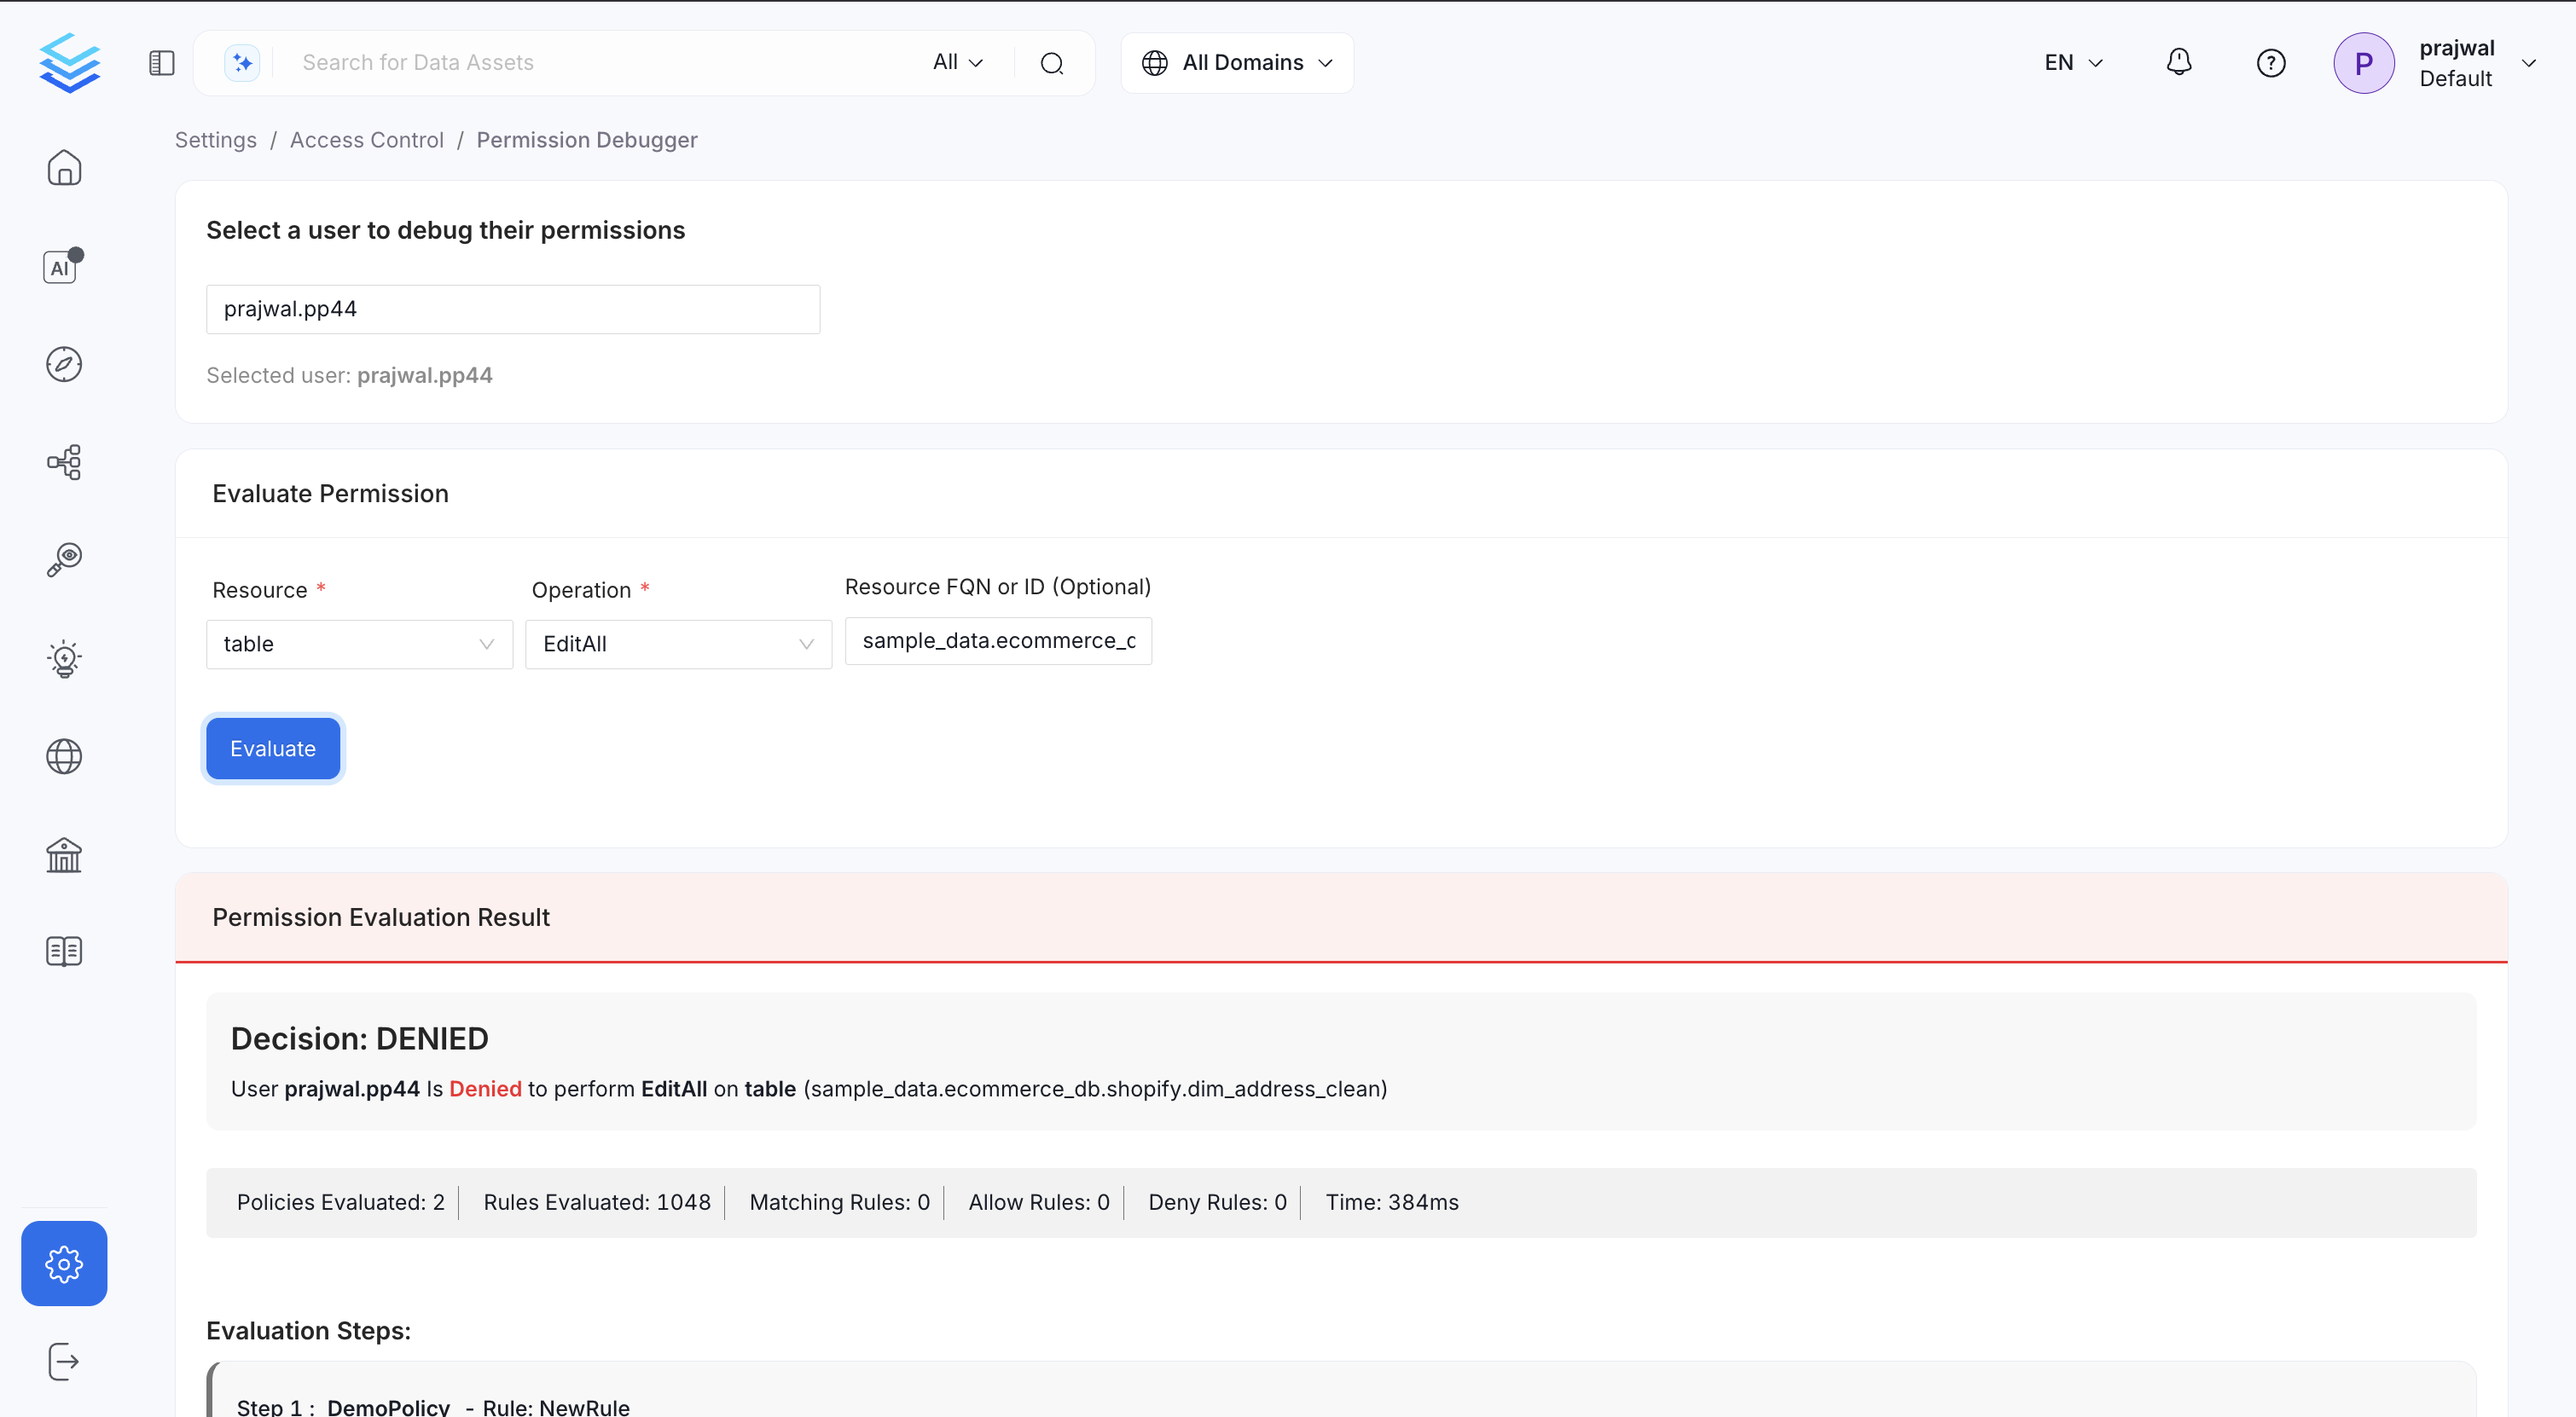This screenshot has height=1417, width=2576.
Task: Sign out using the logout icon
Action: (64, 1360)
